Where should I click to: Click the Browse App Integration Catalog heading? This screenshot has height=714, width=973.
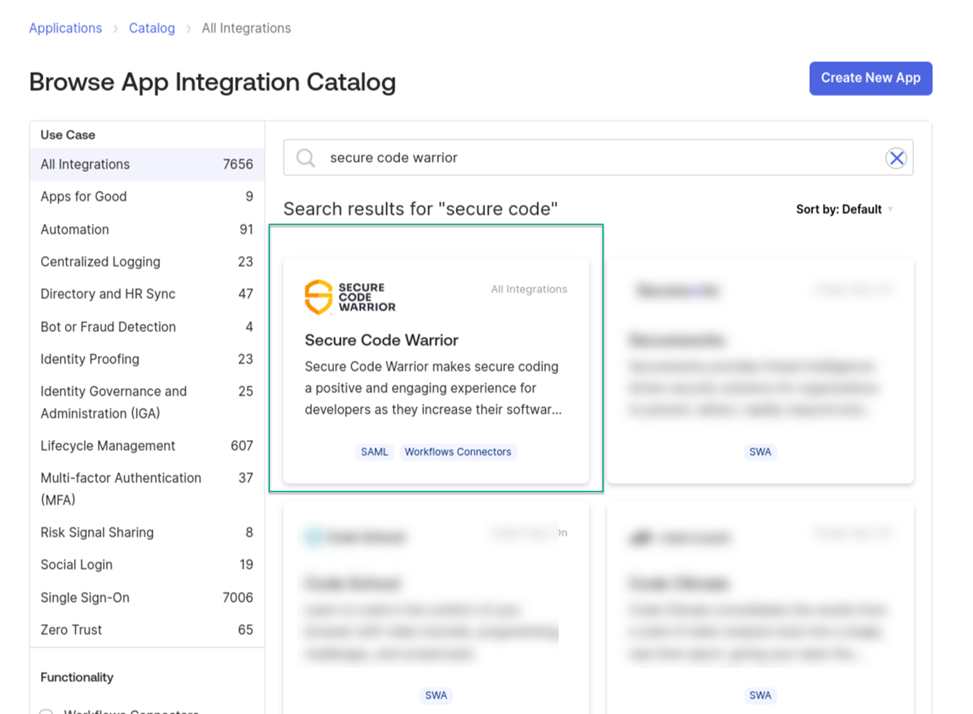click(x=212, y=82)
